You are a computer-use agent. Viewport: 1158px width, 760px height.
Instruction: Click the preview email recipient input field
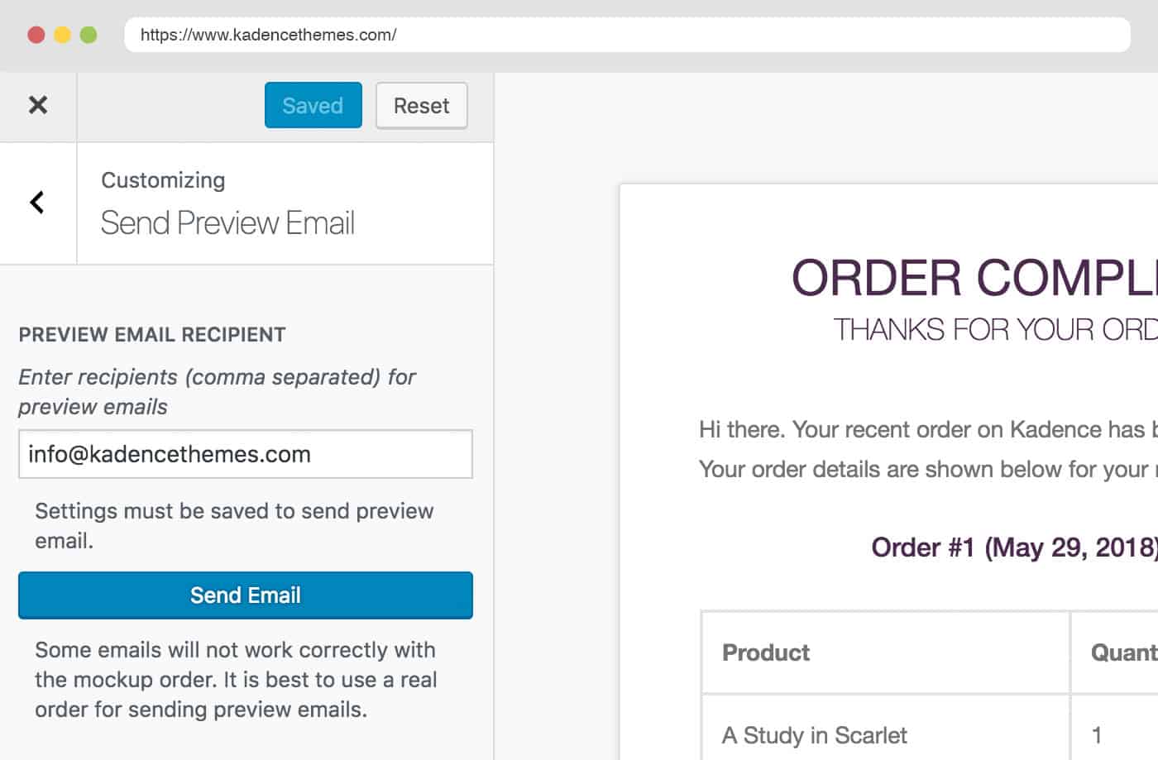point(245,454)
